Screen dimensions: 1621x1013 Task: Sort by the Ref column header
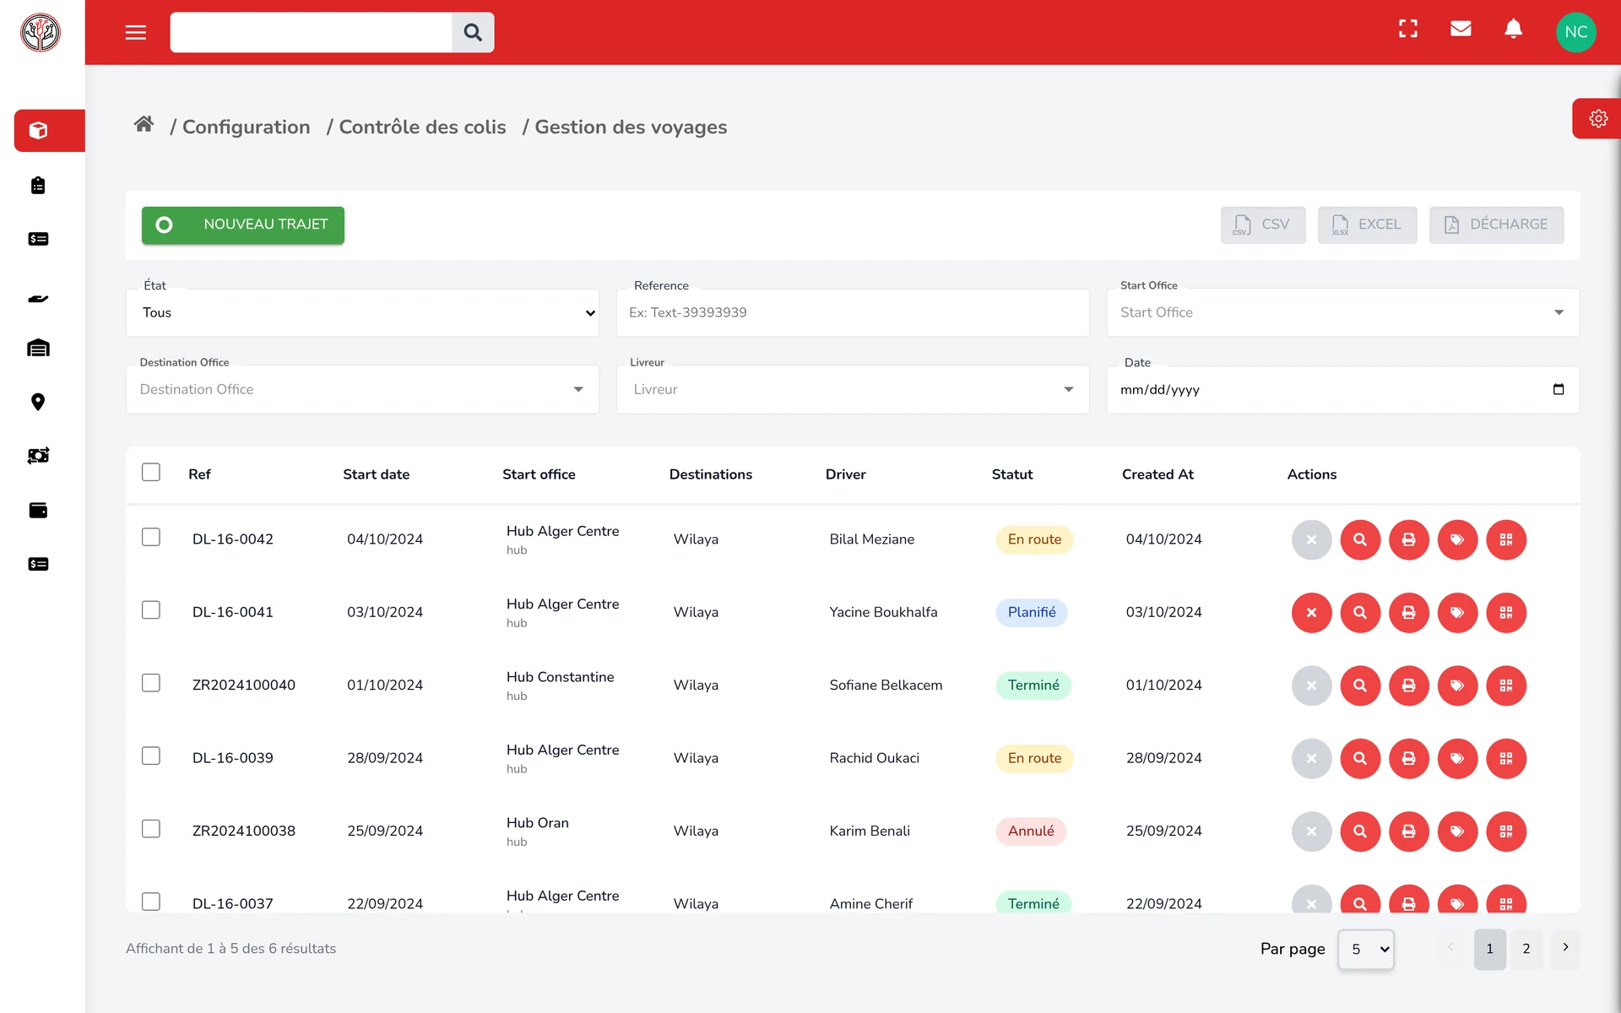pos(199,474)
